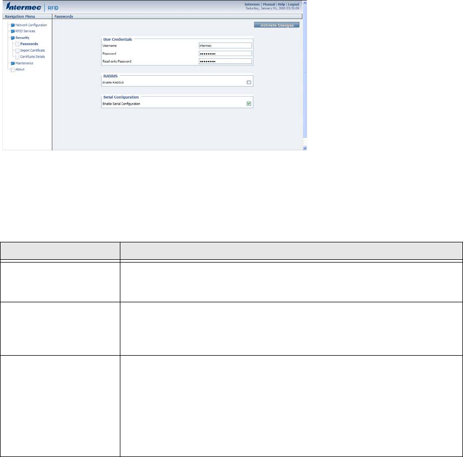Click the Import Certificate page icon
Screen dimensions: 463x457
(17, 51)
